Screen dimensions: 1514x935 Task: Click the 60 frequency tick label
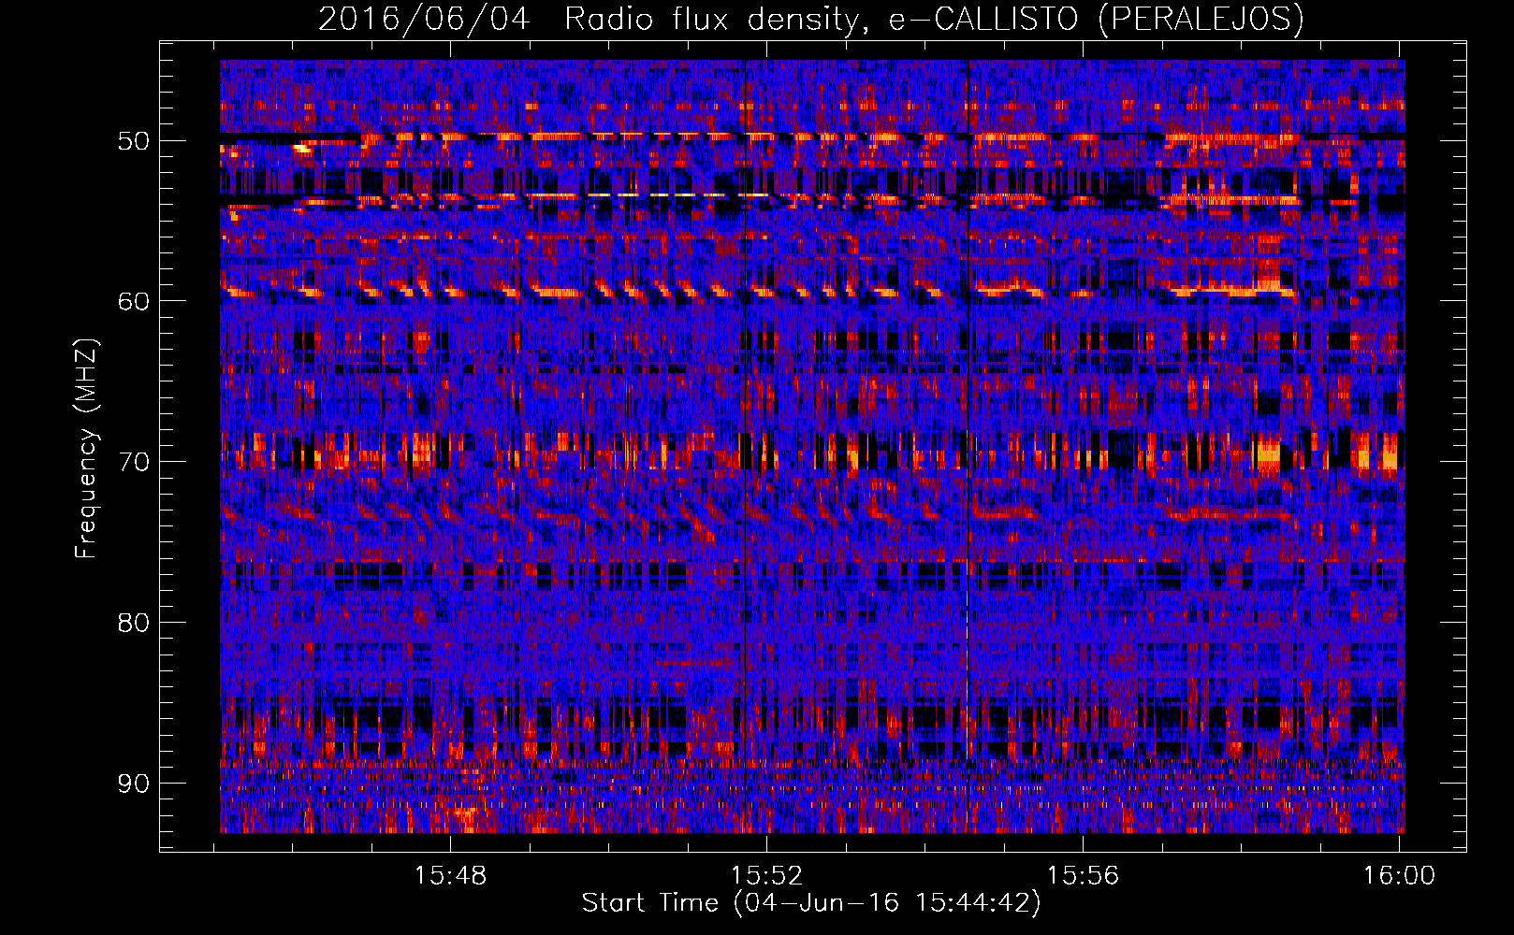(133, 301)
